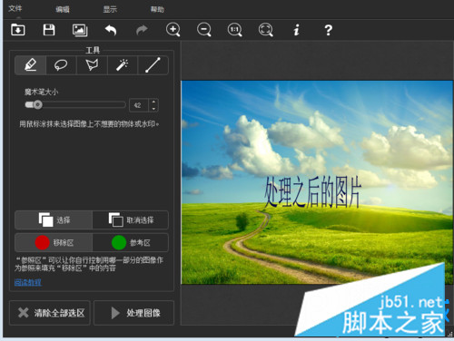
Task: Decrease brush size with down arrow
Action: [153, 109]
